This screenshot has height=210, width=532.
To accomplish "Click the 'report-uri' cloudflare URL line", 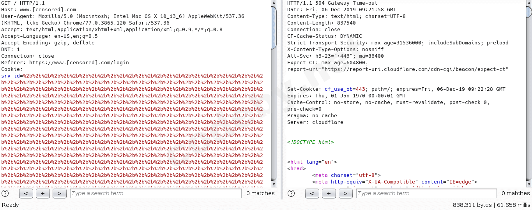I will tap(398, 69).
